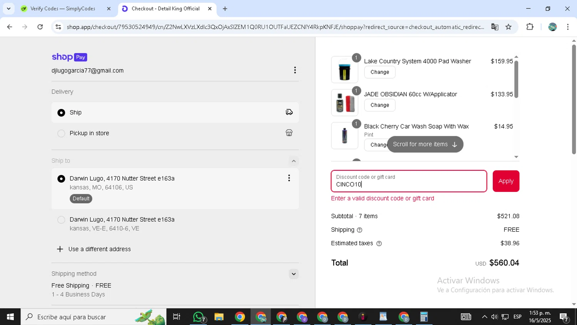577x325 pixels.
Task: Open Windows Start menu
Action: coord(10,317)
